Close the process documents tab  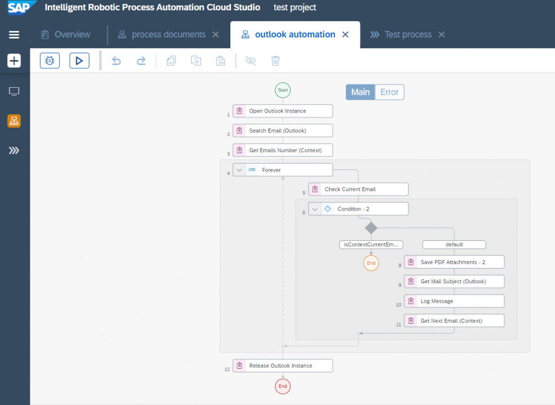216,35
